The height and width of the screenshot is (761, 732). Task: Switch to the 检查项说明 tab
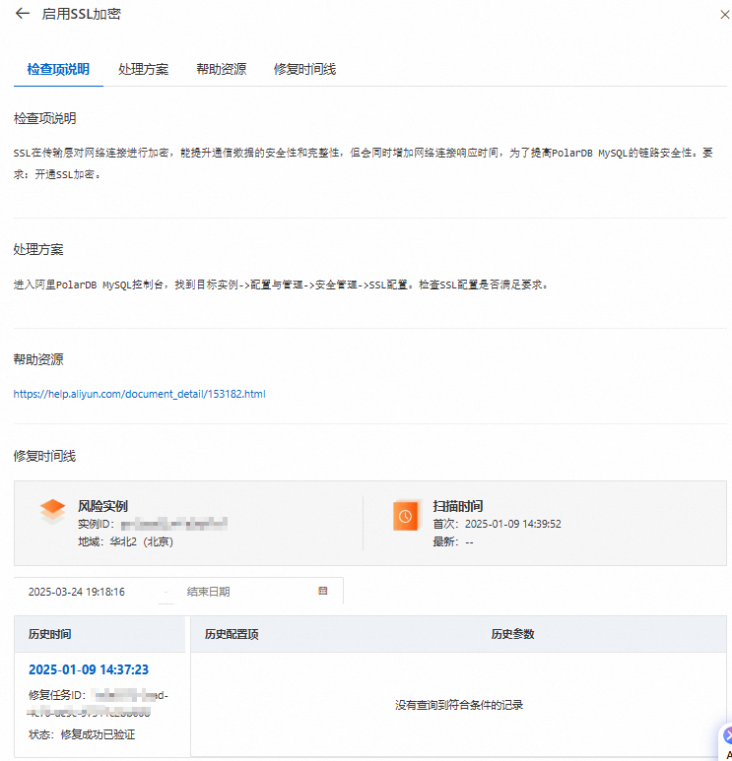58,69
